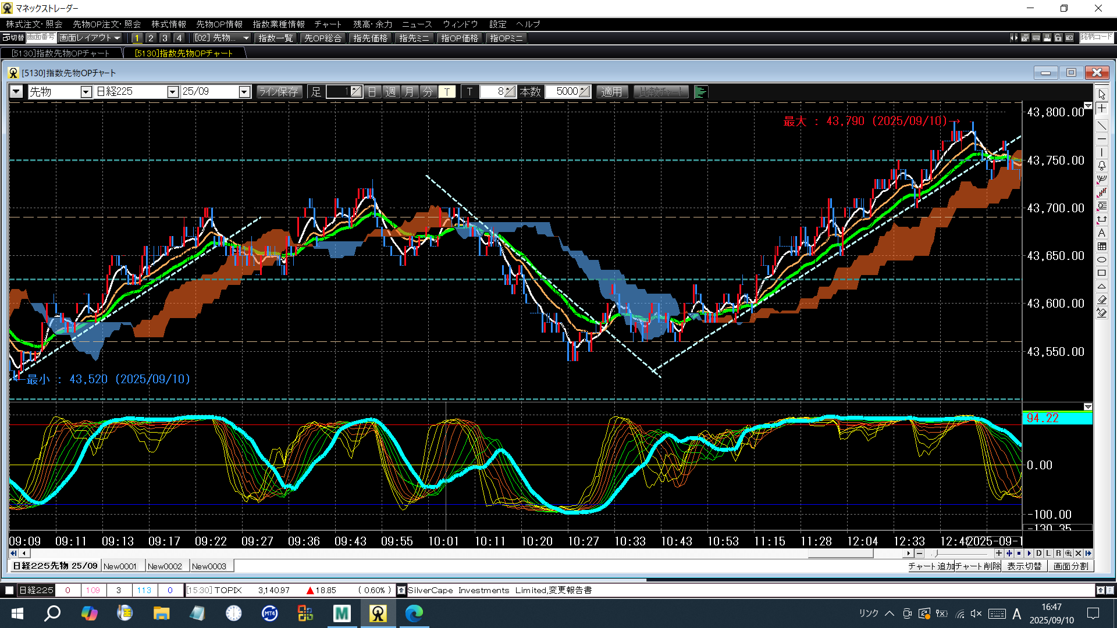Click the alert bell tool icon
Screen dimensions: 1117x628
pyautogui.click(x=1101, y=166)
